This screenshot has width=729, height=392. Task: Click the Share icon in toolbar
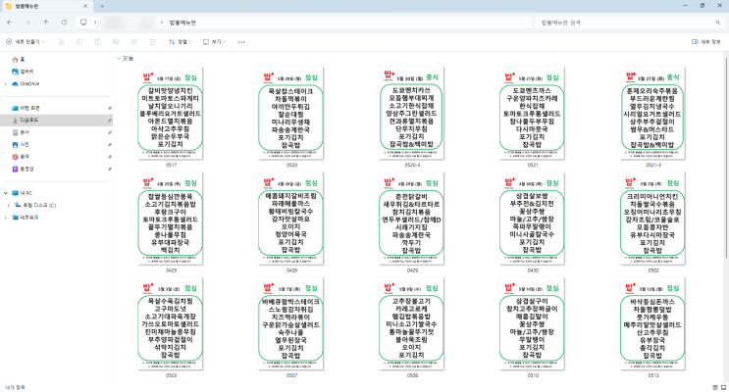tap(133, 42)
